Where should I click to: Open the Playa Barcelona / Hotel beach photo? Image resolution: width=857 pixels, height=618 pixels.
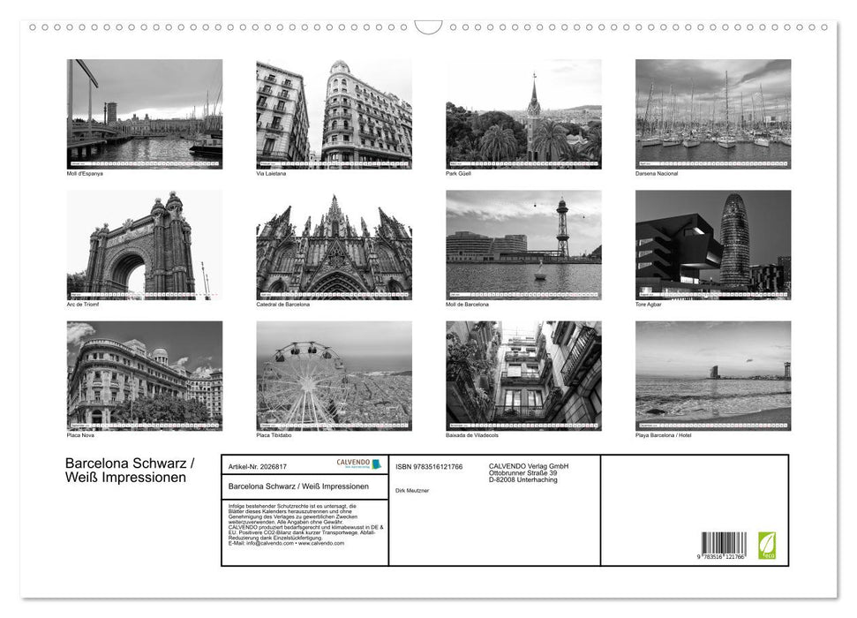(715, 375)
